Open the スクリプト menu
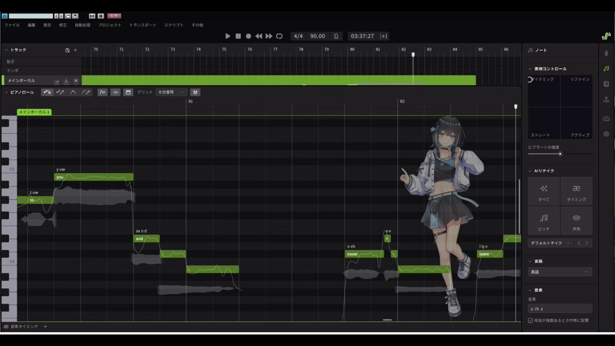This screenshot has height=346, width=615. pos(174,25)
